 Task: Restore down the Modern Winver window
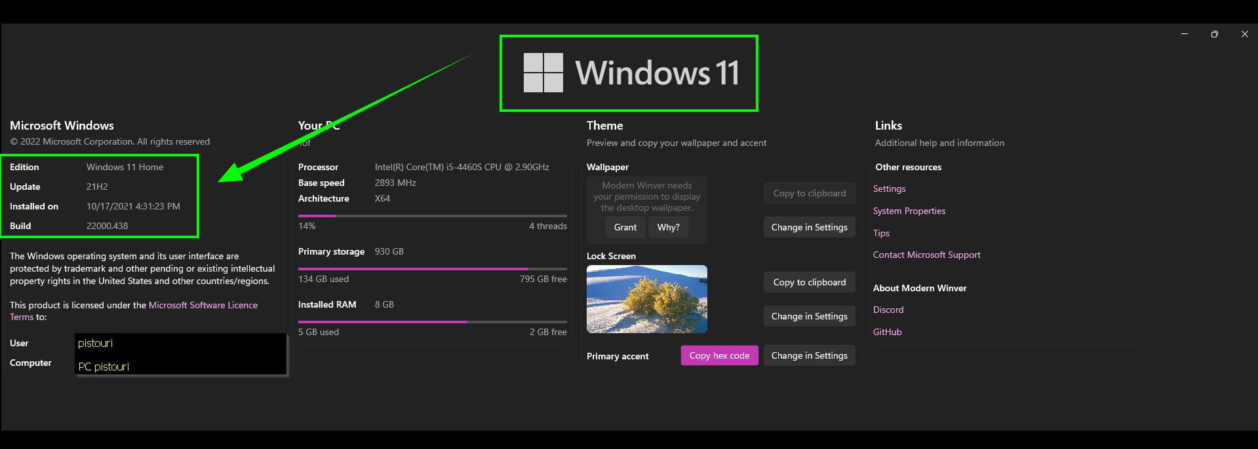[x=1215, y=34]
